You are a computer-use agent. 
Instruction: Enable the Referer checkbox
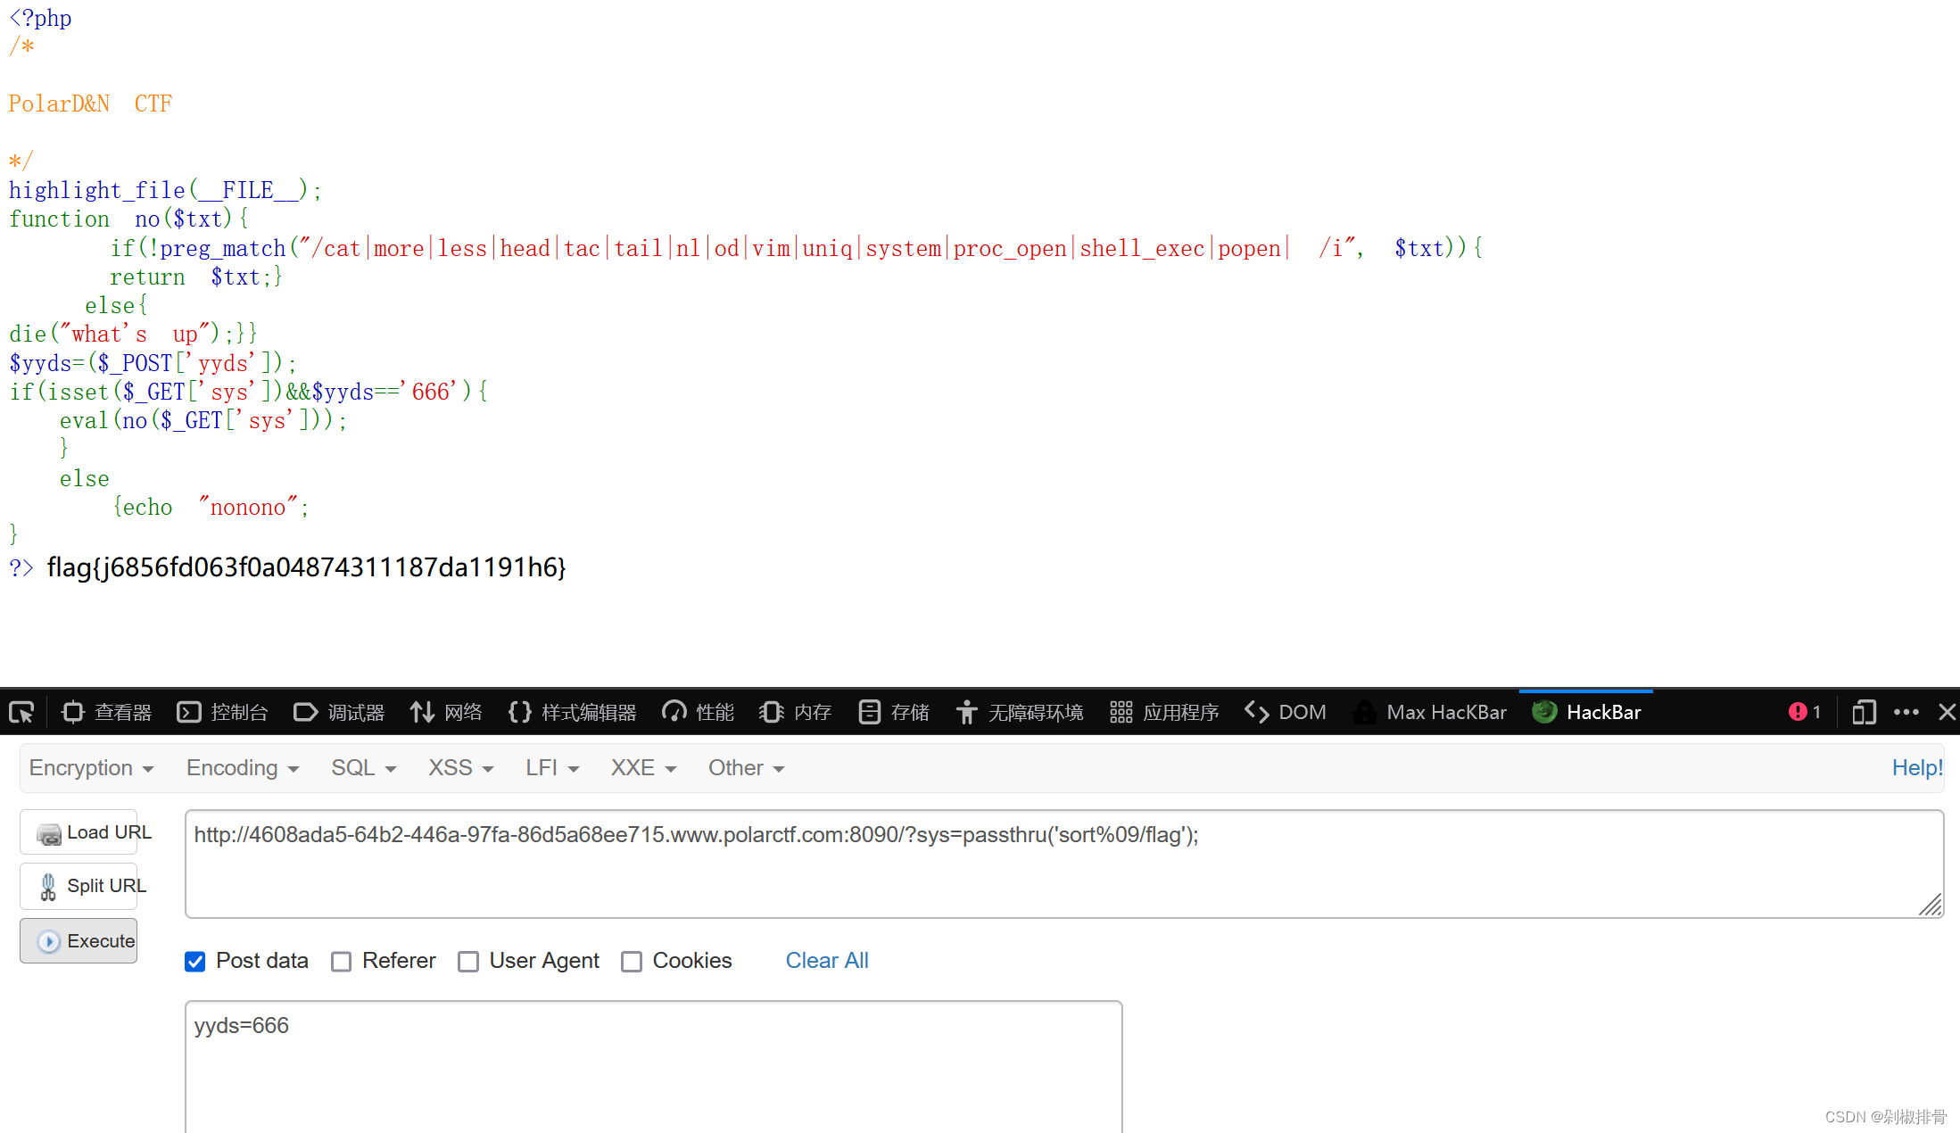coord(342,962)
